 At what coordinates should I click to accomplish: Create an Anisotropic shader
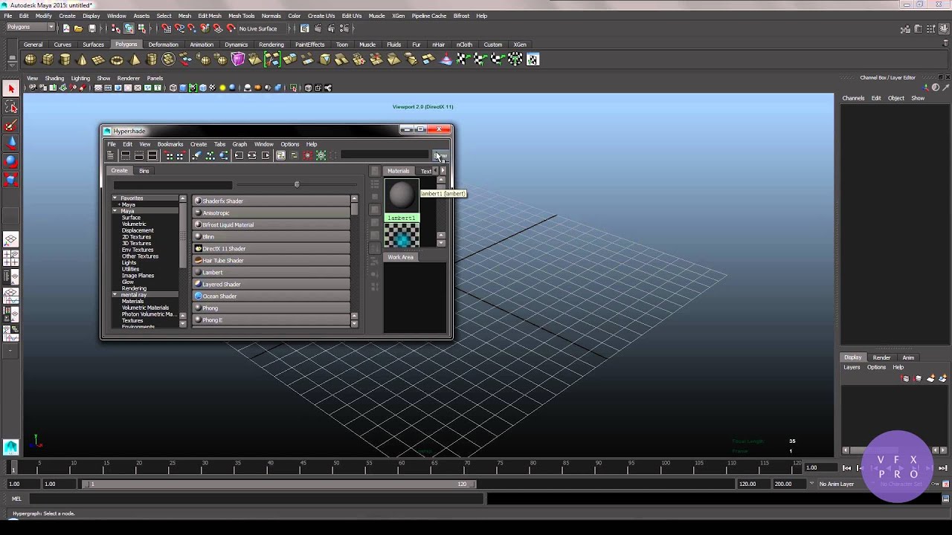coord(271,213)
